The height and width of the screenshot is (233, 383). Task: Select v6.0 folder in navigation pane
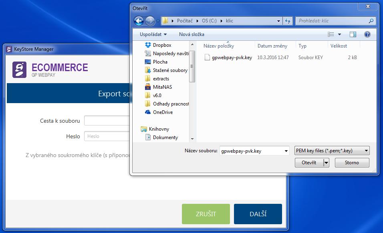(x=153, y=95)
